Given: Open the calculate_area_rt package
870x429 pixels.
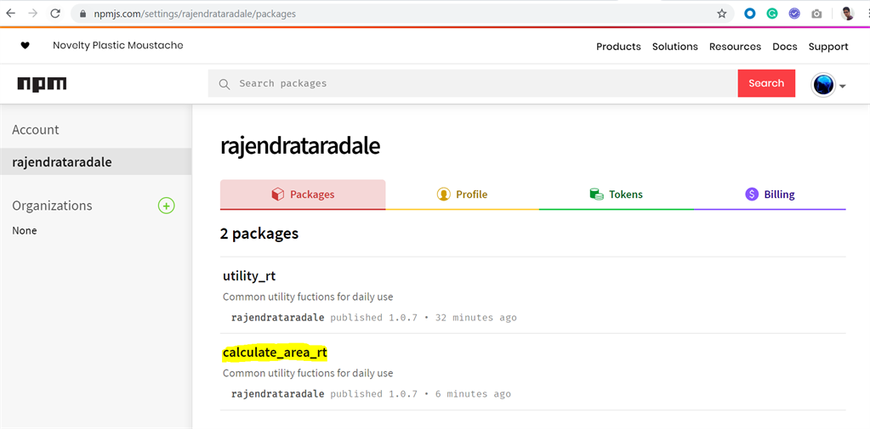Looking at the screenshot, I should (275, 353).
